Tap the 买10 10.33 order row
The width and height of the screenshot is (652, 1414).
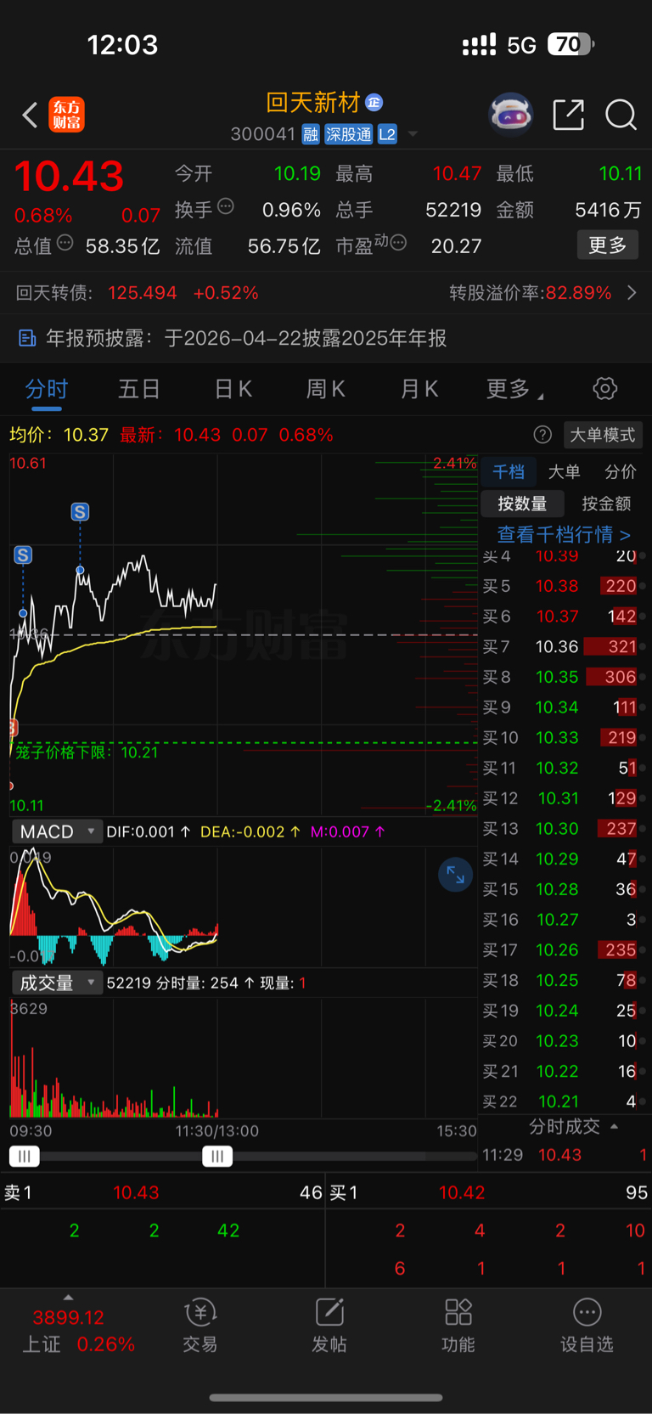(563, 738)
